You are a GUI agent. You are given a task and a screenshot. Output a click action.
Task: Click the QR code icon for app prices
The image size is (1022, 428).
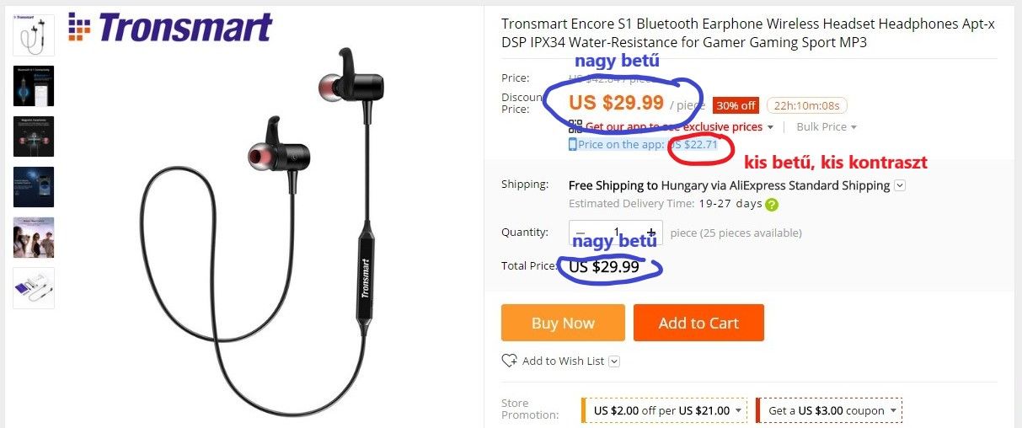point(575,126)
